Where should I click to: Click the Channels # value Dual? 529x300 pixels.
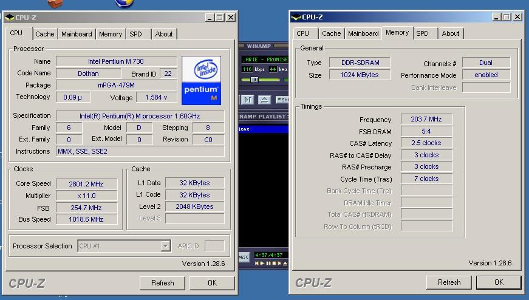coord(486,63)
